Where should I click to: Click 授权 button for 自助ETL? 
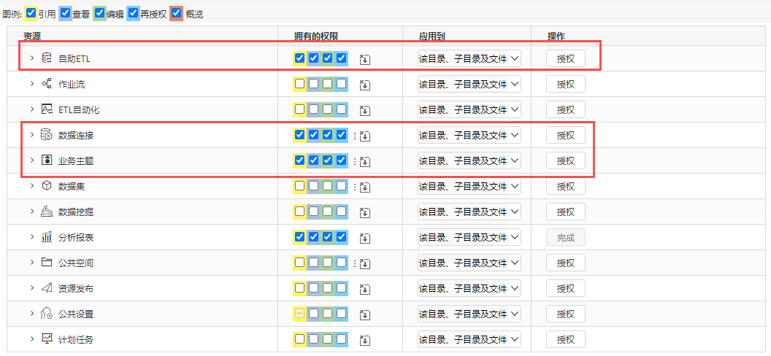[565, 58]
